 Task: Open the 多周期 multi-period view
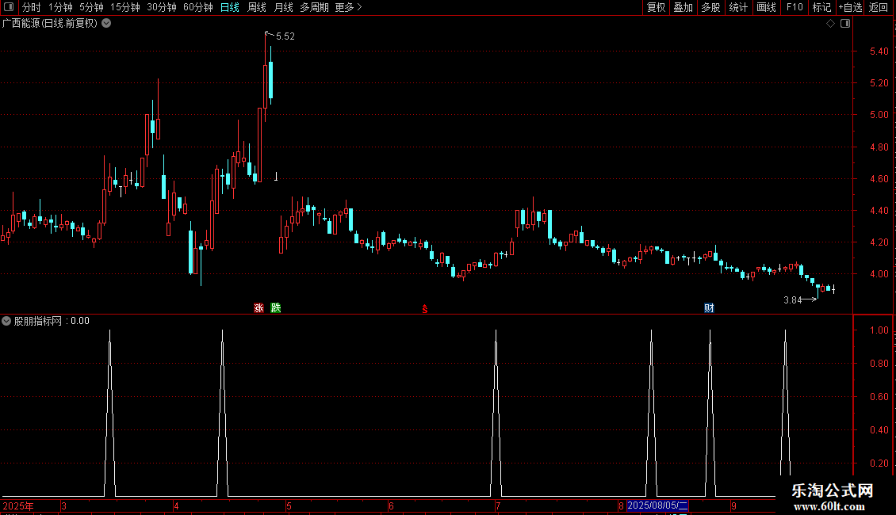(314, 7)
